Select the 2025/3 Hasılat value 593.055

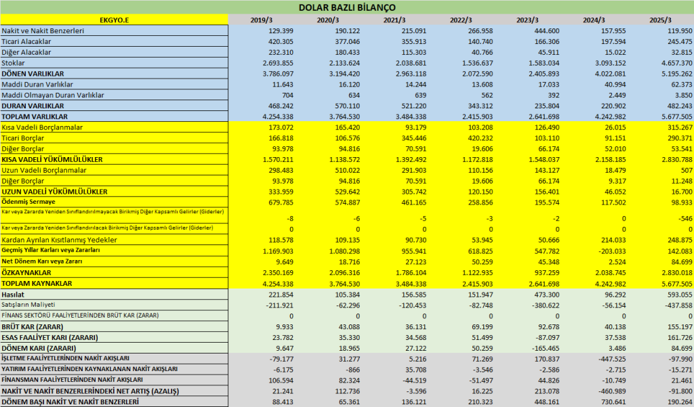point(678,295)
